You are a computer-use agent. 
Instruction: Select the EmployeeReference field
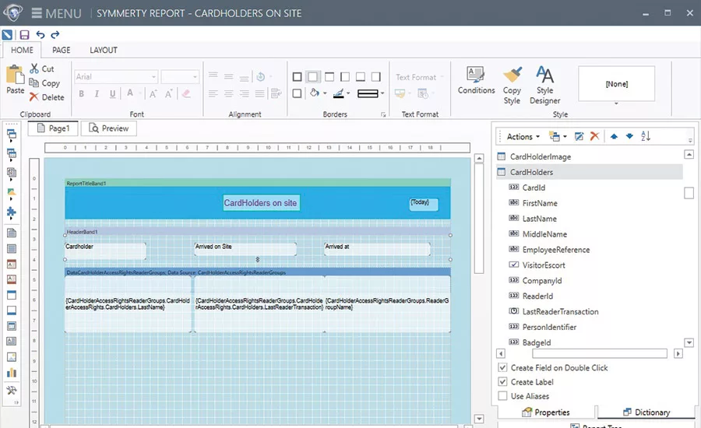click(x=555, y=250)
